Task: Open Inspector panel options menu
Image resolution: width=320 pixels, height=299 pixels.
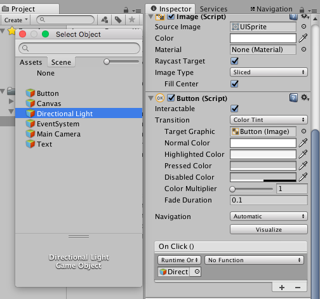Action: point(312,11)
